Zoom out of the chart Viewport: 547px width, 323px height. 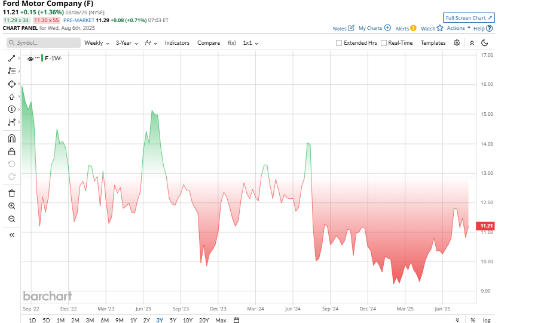click(x=11, y=219)
